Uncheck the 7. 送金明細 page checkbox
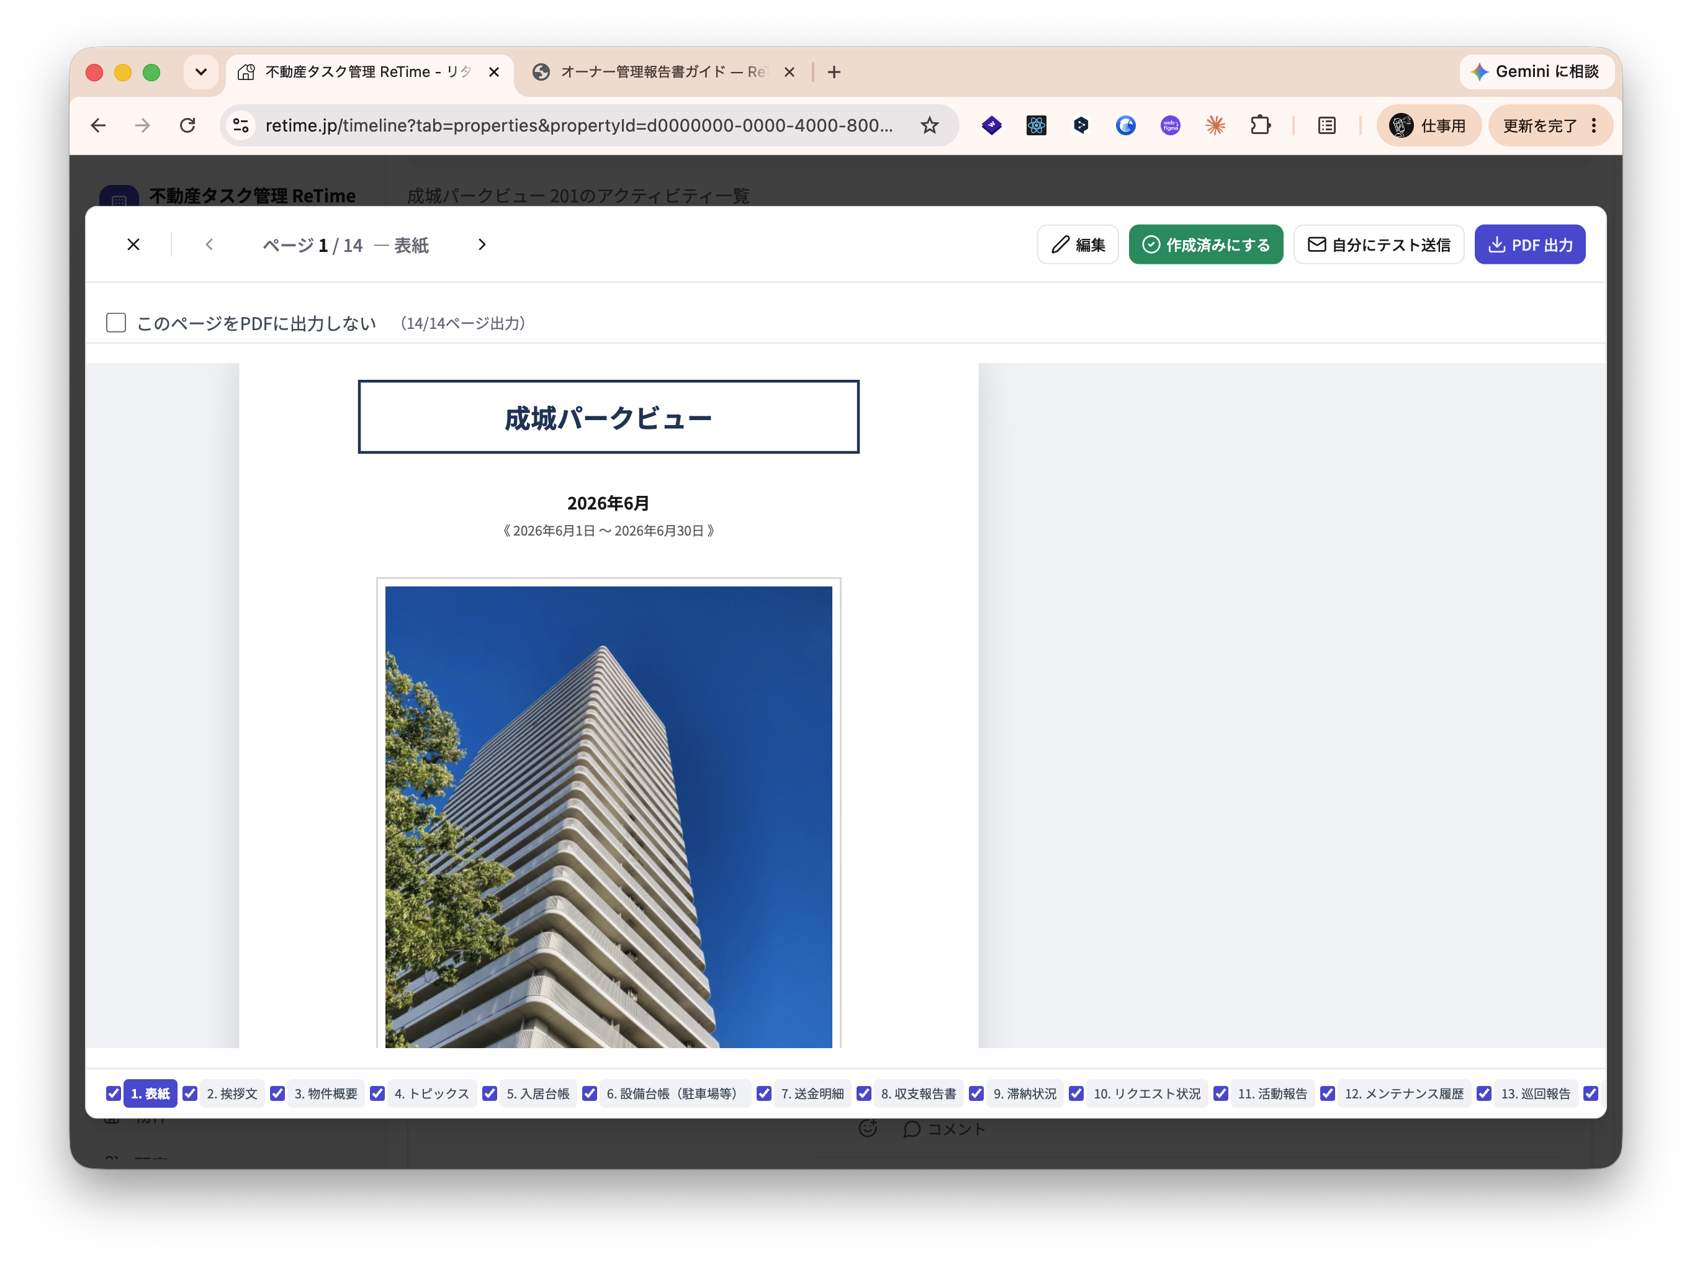This screenshot has height=1261, width=1692. pyautogui.click(x=763, y=1094)
